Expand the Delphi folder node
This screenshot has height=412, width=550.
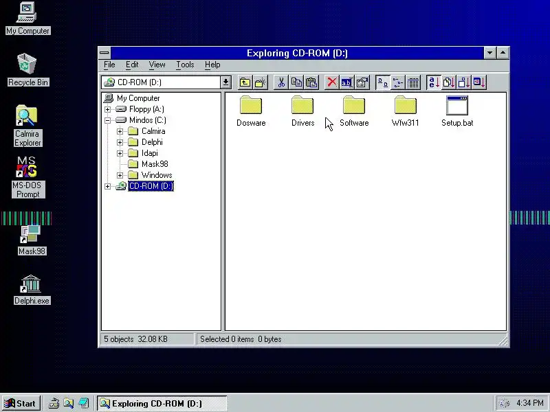pos(120,143)
